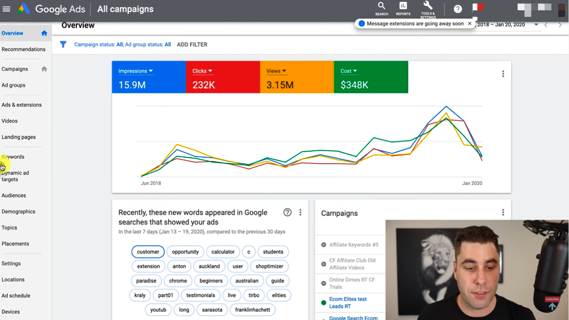Open Demographics in the sidebar

(18, 212)
